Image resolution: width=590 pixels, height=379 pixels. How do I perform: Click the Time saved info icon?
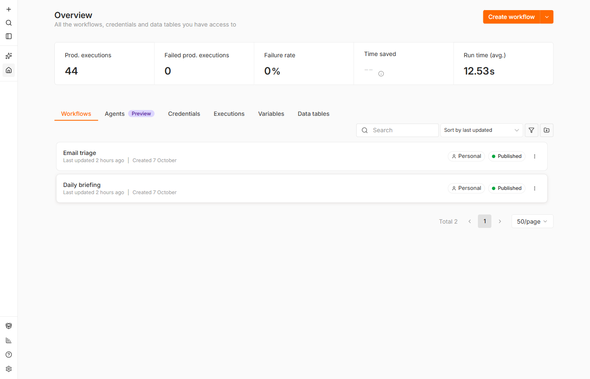click(381, 74)
